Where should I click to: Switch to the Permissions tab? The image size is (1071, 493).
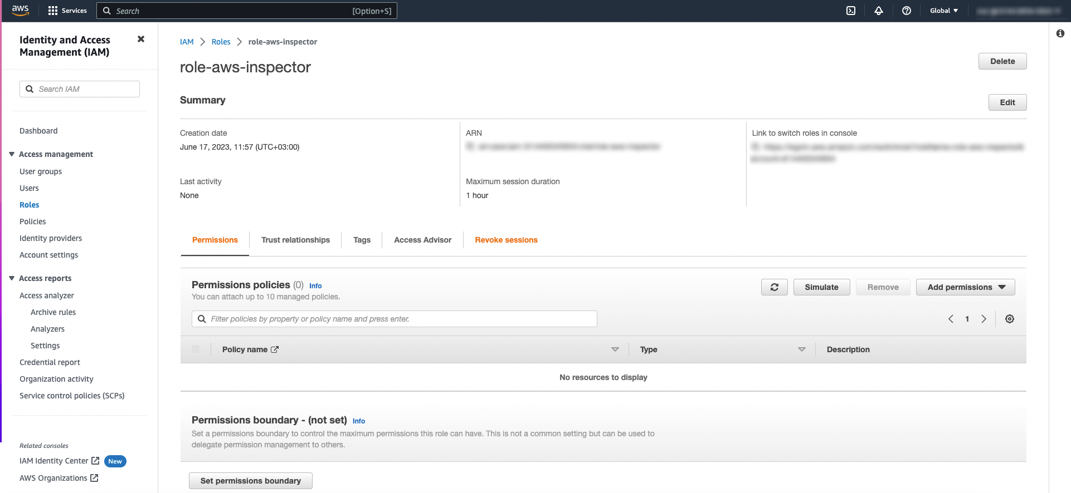[215, 240]
